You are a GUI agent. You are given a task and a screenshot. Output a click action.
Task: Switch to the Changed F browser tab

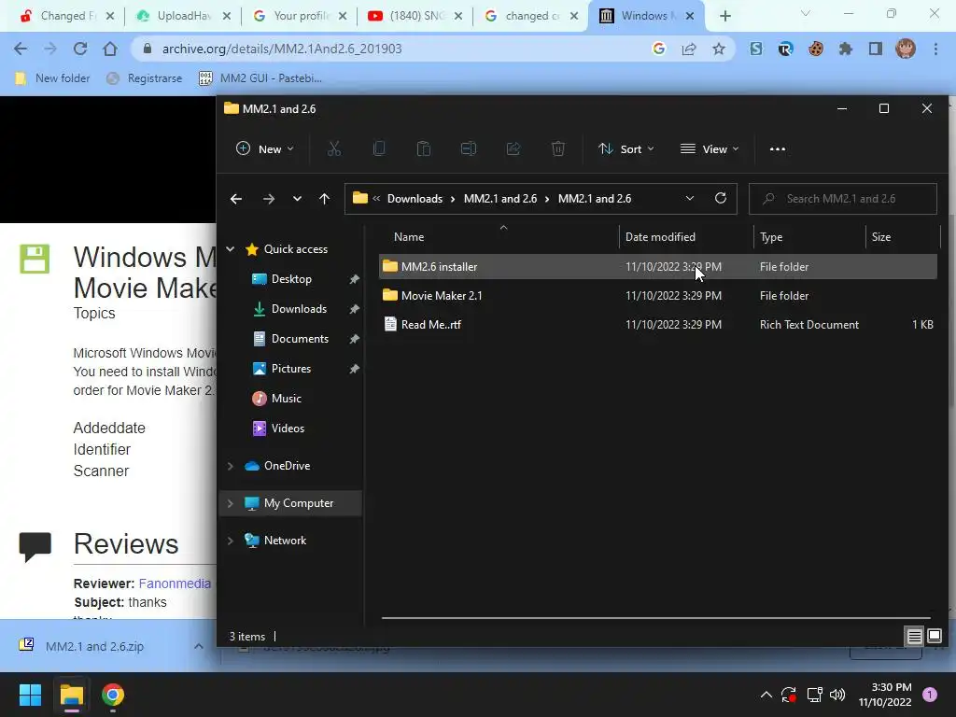[67, 16]
